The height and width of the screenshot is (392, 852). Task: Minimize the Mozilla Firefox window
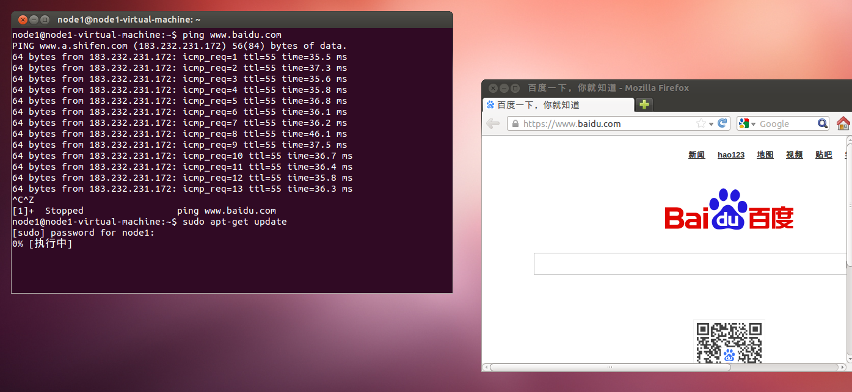pos(504,88)
